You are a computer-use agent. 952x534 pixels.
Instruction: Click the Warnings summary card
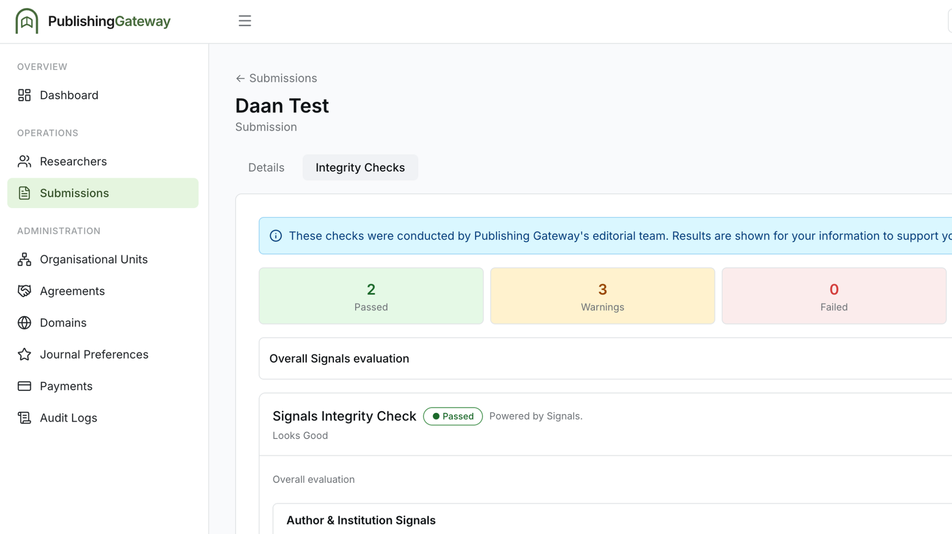coord(602,296)
